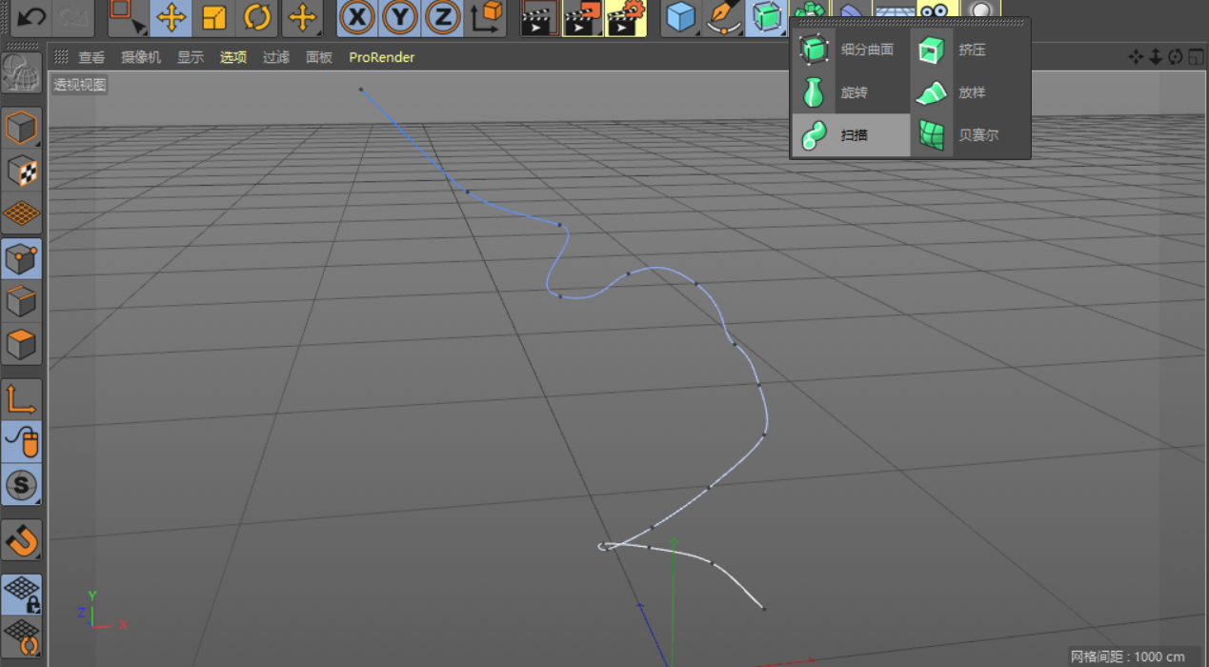Image resolution: width=1209 pixels, height=667 pixels.
Task: Open the 过滤 viewport menu
Action: point(276,57)
